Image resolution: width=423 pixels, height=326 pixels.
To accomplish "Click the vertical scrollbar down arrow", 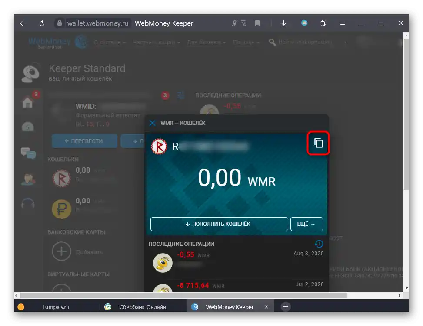I will click(406, 288).
